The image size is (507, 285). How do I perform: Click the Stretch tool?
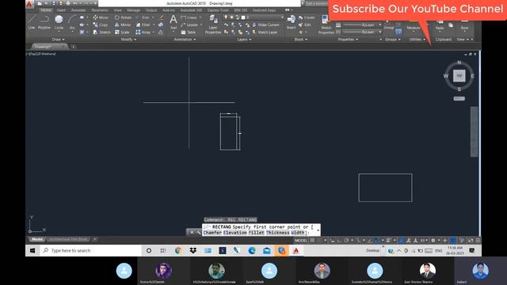click(x=102, y=32)
